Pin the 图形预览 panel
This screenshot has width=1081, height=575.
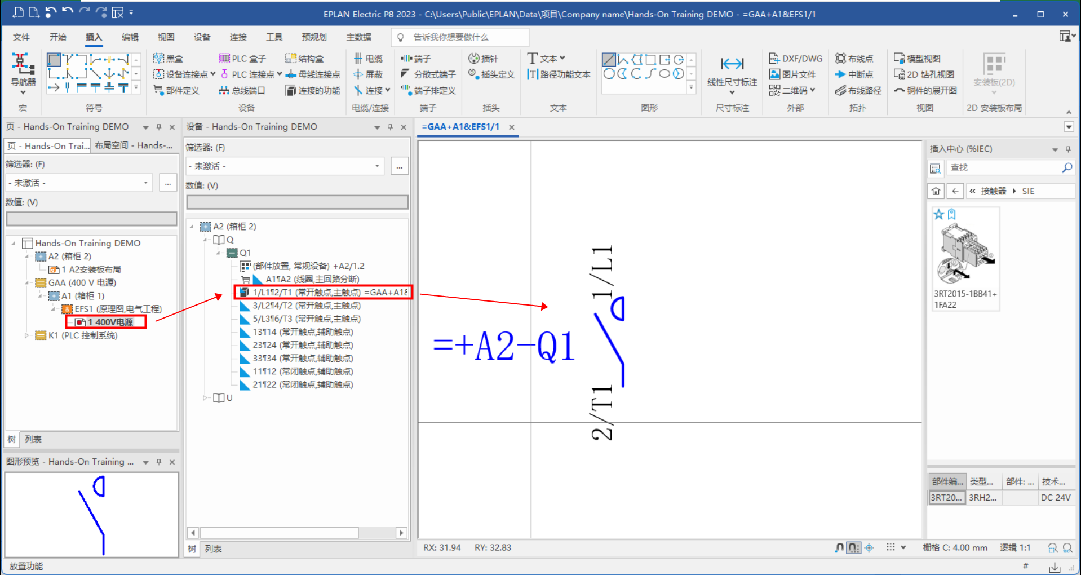pos(159,462)
